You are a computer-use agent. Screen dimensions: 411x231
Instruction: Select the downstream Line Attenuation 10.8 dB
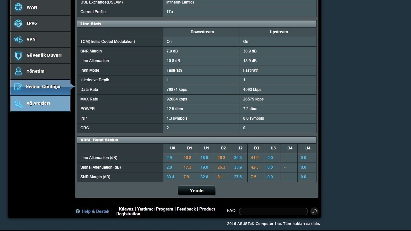click(173, 61)
